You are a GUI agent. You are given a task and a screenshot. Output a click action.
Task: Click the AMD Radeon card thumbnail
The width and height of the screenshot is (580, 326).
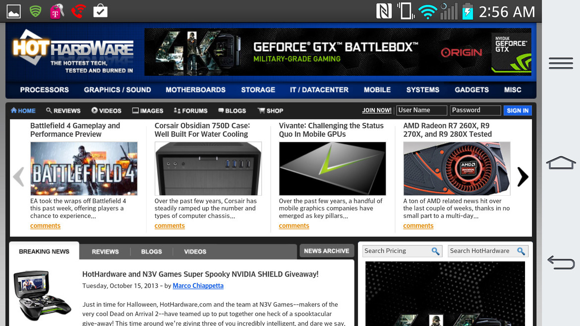coord(457,168)
